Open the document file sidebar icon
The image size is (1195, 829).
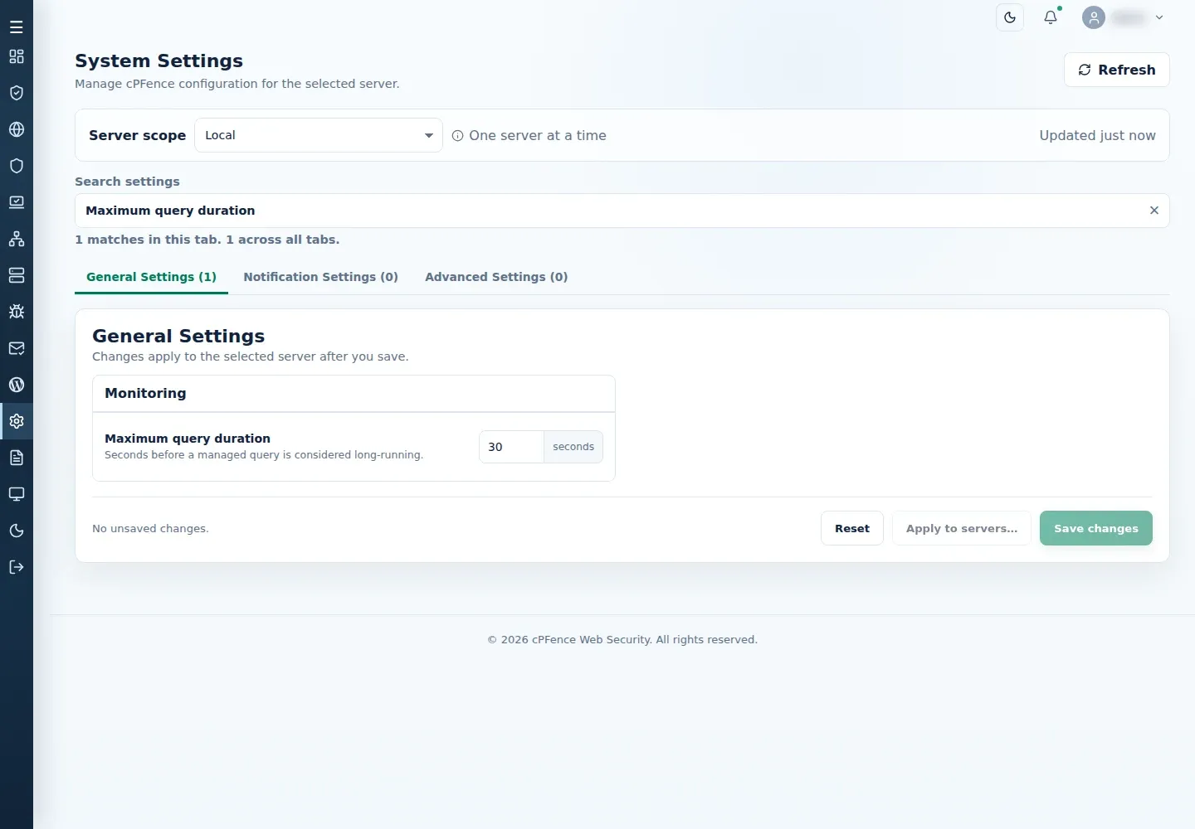point(17,458)
